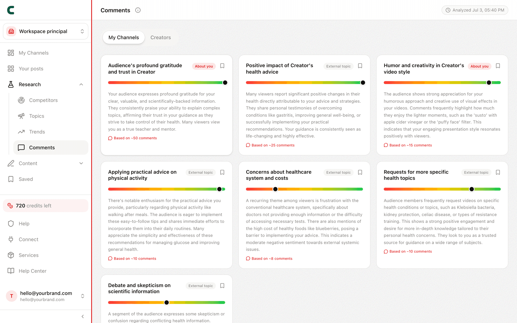Click the sidebar Comments speech-bubble icon
Image resolution: width=517 pixels, height=323 pixels.
coord(21,148)
